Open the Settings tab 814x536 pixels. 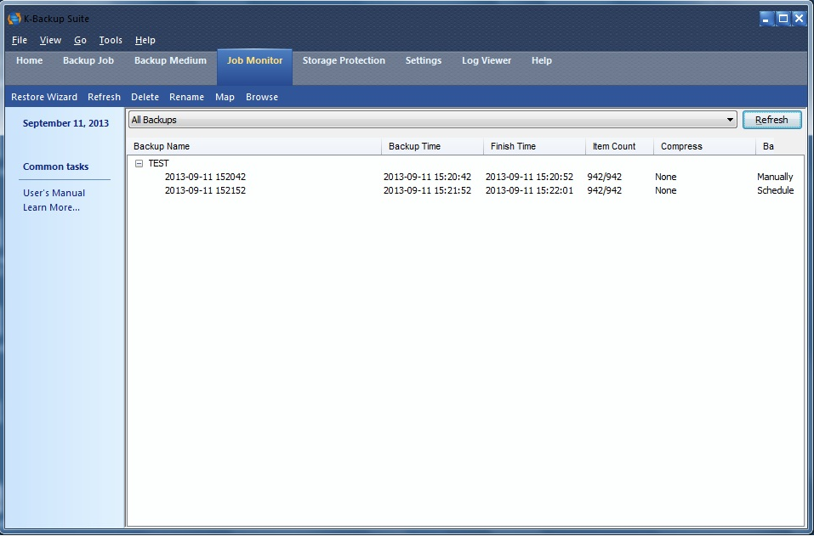424,61
